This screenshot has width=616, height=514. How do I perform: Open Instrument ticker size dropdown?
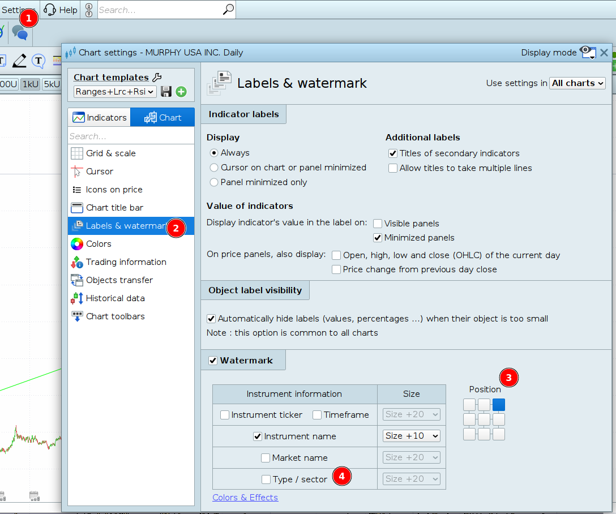(x=411, y=414)
